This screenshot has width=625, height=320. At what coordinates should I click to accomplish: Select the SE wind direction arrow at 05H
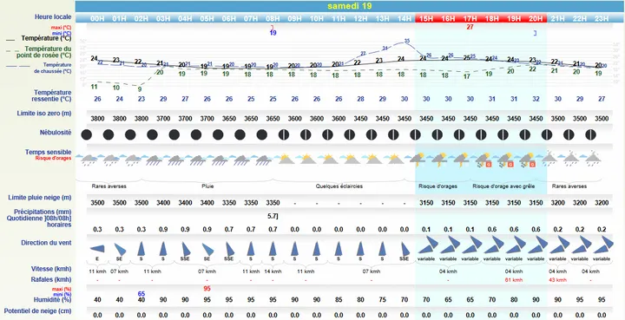pos(207,249)
